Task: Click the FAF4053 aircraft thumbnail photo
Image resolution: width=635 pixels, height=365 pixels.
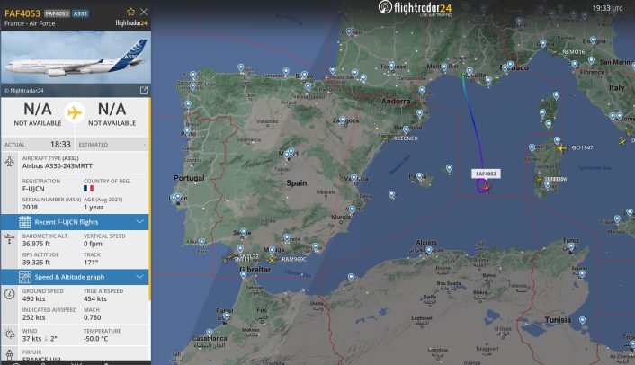Action: (x=76, y=58)
